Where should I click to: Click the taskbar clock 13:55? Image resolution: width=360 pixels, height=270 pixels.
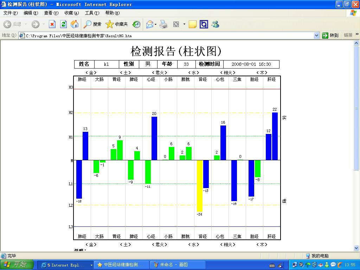point(350,265)
